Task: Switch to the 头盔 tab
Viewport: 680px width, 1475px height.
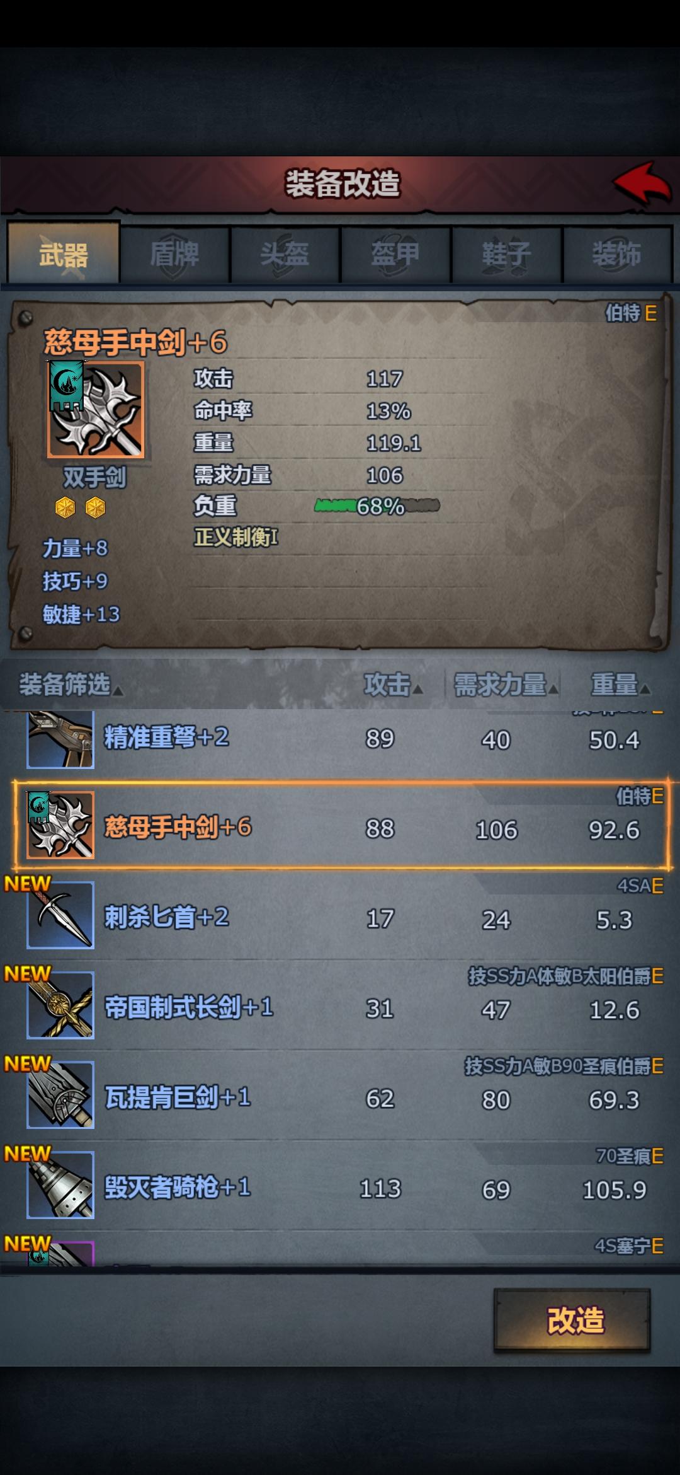Action: point(285,255)
